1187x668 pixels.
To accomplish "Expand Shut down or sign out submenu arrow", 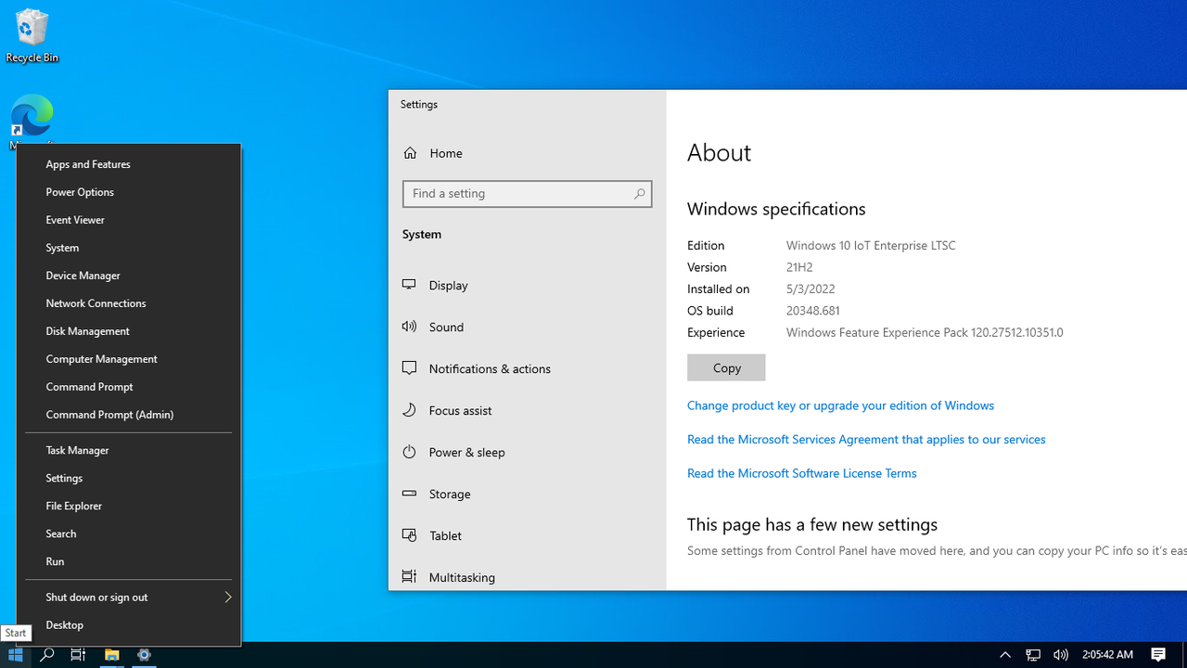I will pyautogui.click(x=227, y=597).
